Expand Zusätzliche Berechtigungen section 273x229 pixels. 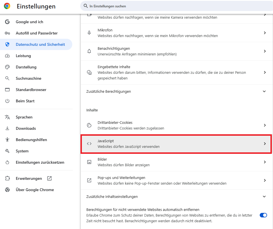coord(264,91)
